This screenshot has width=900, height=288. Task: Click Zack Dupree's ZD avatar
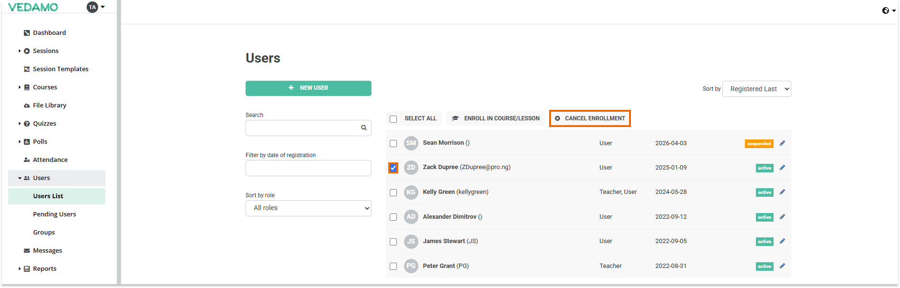[411, 168]
